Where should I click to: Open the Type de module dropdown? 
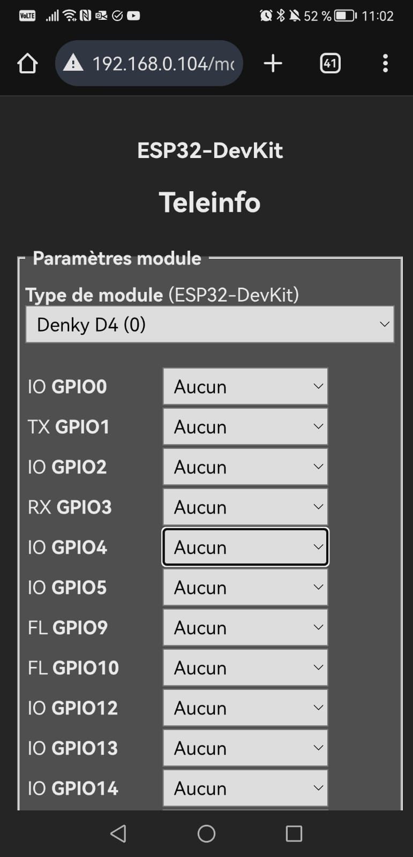pyautogui.click(x=209, y=325)
